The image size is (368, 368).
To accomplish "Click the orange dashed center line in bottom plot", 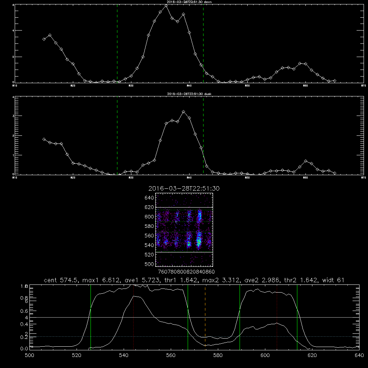I will [205, 317].
